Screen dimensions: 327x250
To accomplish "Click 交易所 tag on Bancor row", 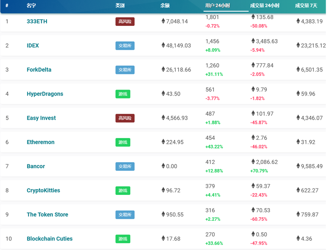I will tap(125, 167).
